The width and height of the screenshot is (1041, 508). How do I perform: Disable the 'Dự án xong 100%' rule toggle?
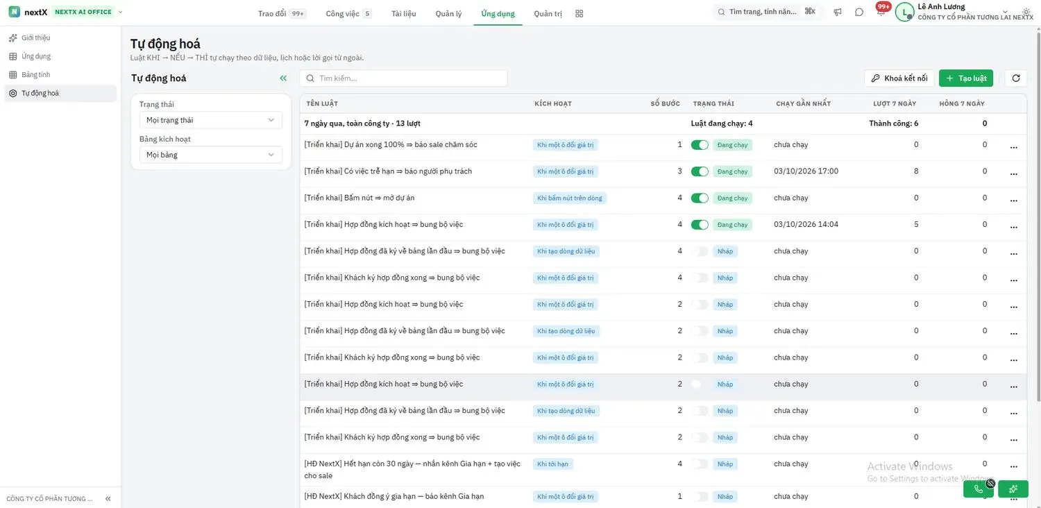click(700, 145)
